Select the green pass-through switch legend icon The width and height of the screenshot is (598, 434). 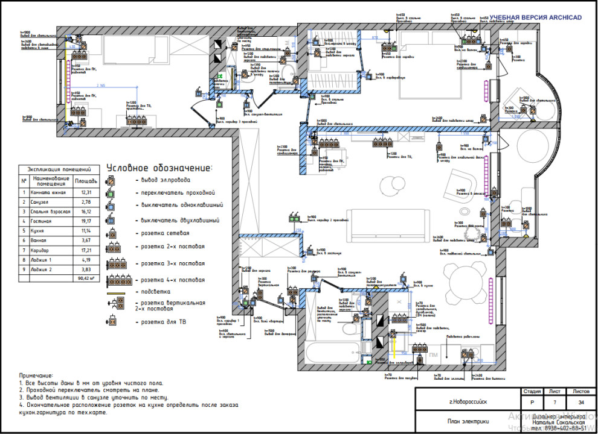[x=111, y=193]
